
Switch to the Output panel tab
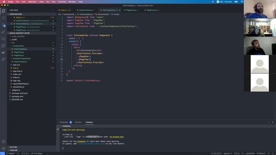click(78, 122)
